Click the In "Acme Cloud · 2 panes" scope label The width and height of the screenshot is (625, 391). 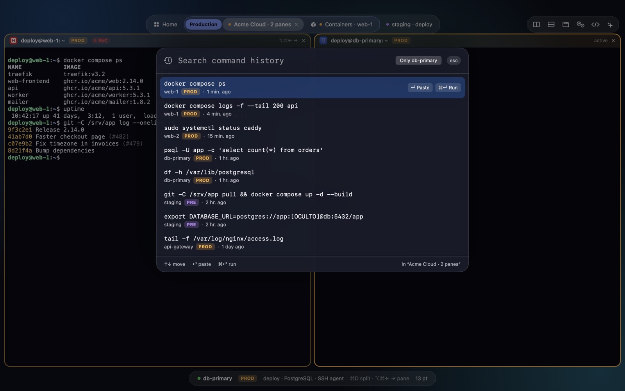[431, 264]
